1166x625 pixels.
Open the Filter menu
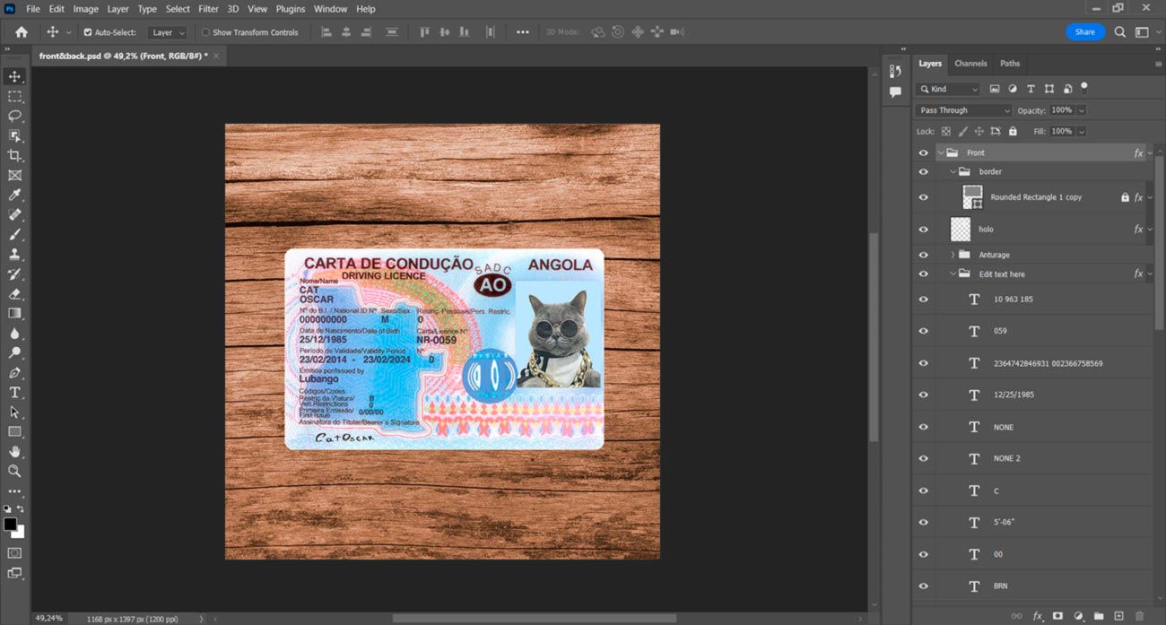pyautogui.click(x=208, y=9)
